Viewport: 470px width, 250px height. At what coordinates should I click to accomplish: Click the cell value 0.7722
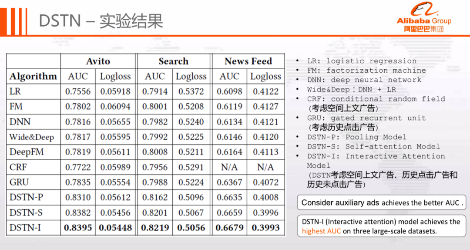[x=78, y=167]
